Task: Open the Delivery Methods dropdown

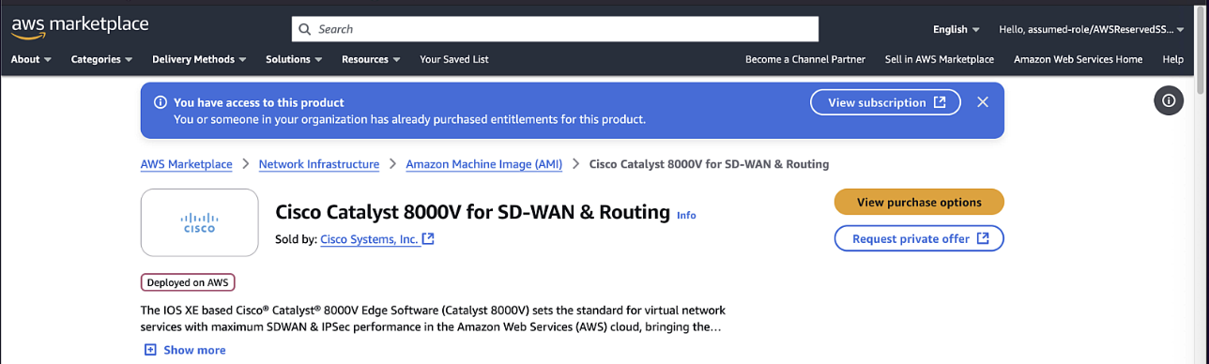Action: [x=199, y=59]
